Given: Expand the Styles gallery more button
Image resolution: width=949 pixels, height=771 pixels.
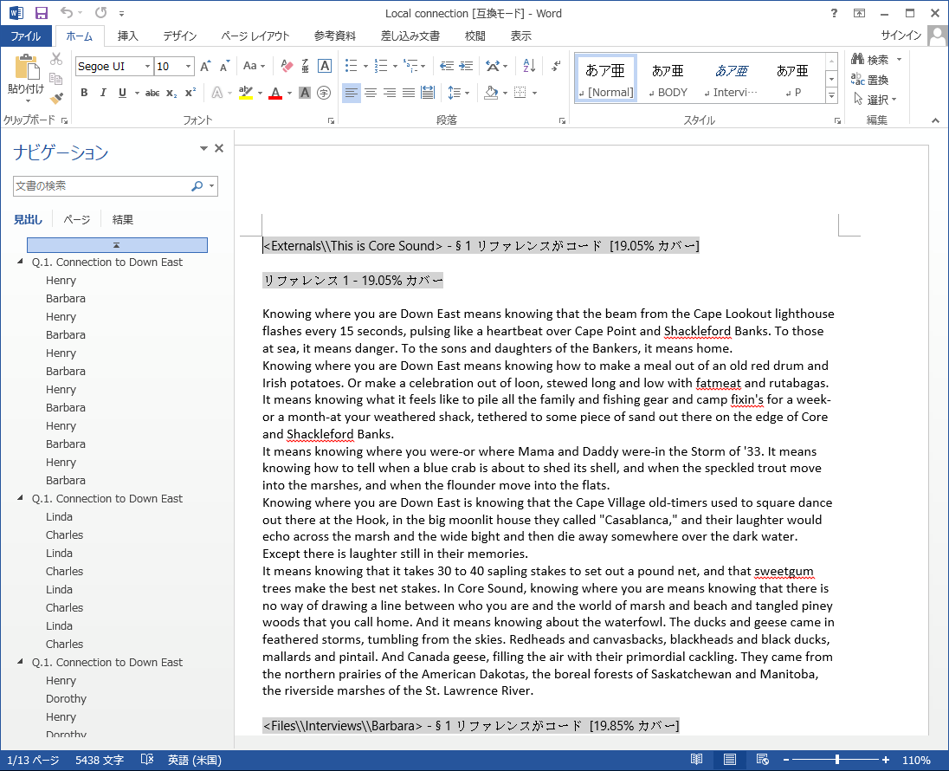Looking at the screenshot, I should pyautogui.click(x=832, y=94).
